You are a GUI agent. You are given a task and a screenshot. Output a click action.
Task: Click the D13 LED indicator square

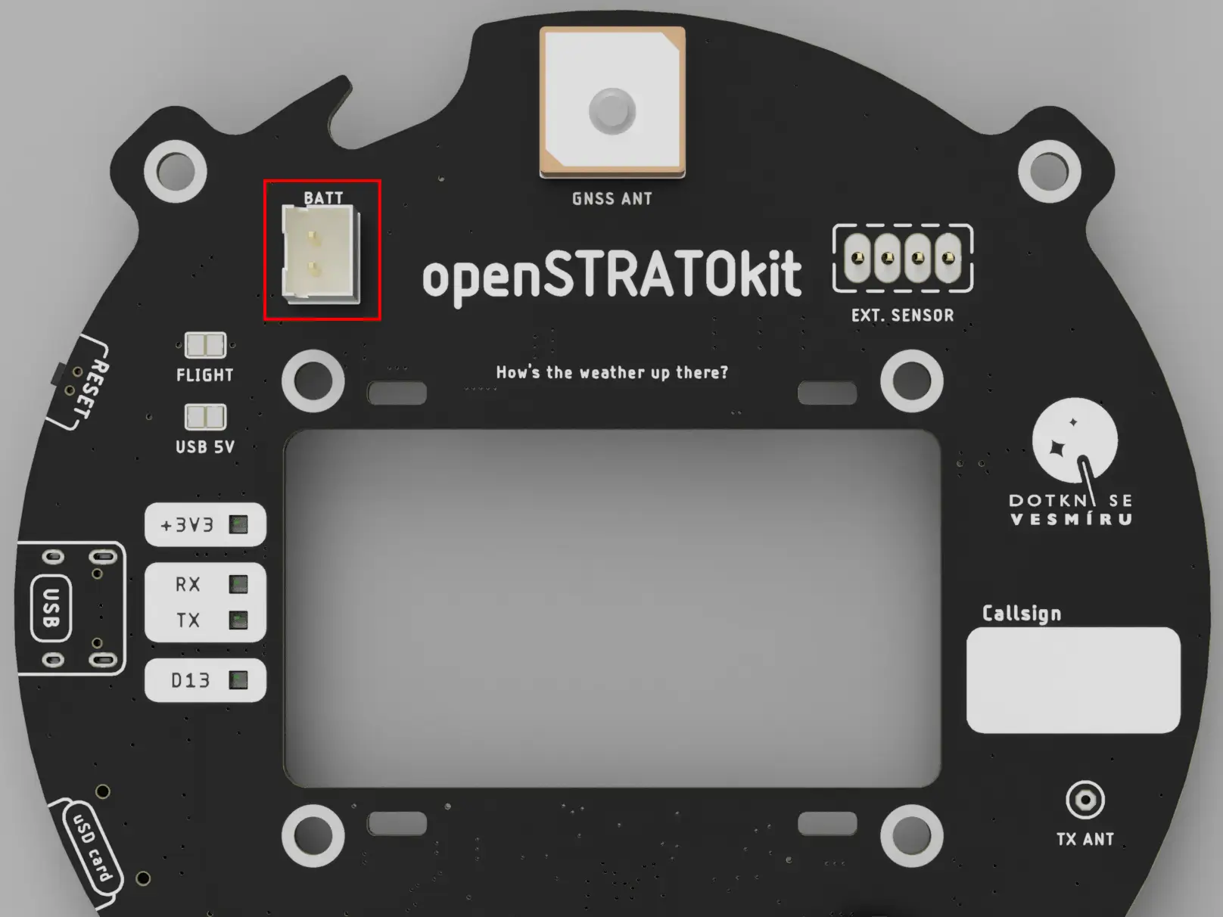coord(238,679)
